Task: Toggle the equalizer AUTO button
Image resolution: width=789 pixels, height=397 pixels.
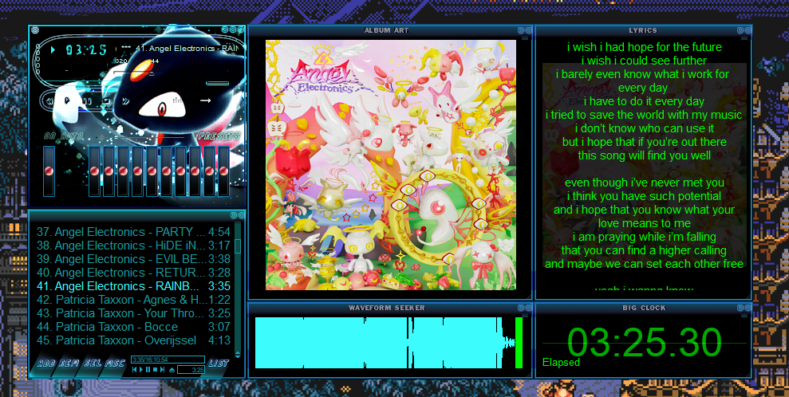Action: [72, 136]
